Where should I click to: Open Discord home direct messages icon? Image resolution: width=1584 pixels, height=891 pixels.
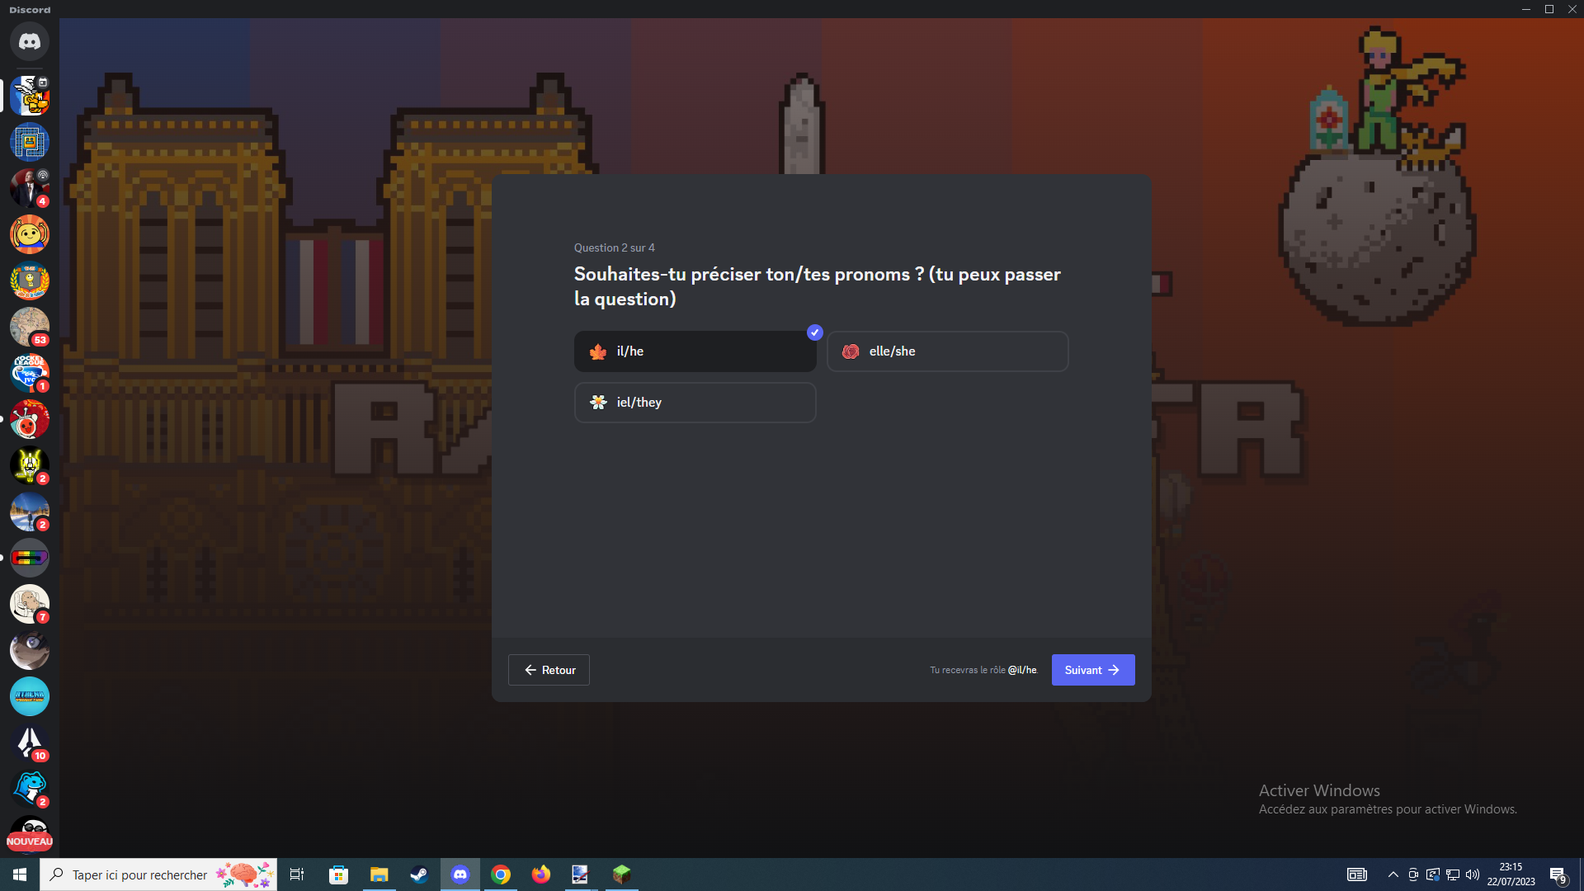click(30, 41)
